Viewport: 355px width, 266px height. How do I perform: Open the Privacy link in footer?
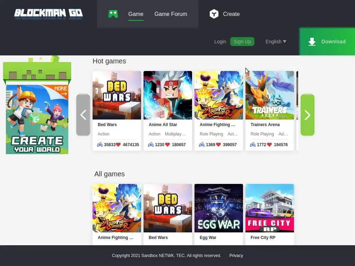point(236,256)
